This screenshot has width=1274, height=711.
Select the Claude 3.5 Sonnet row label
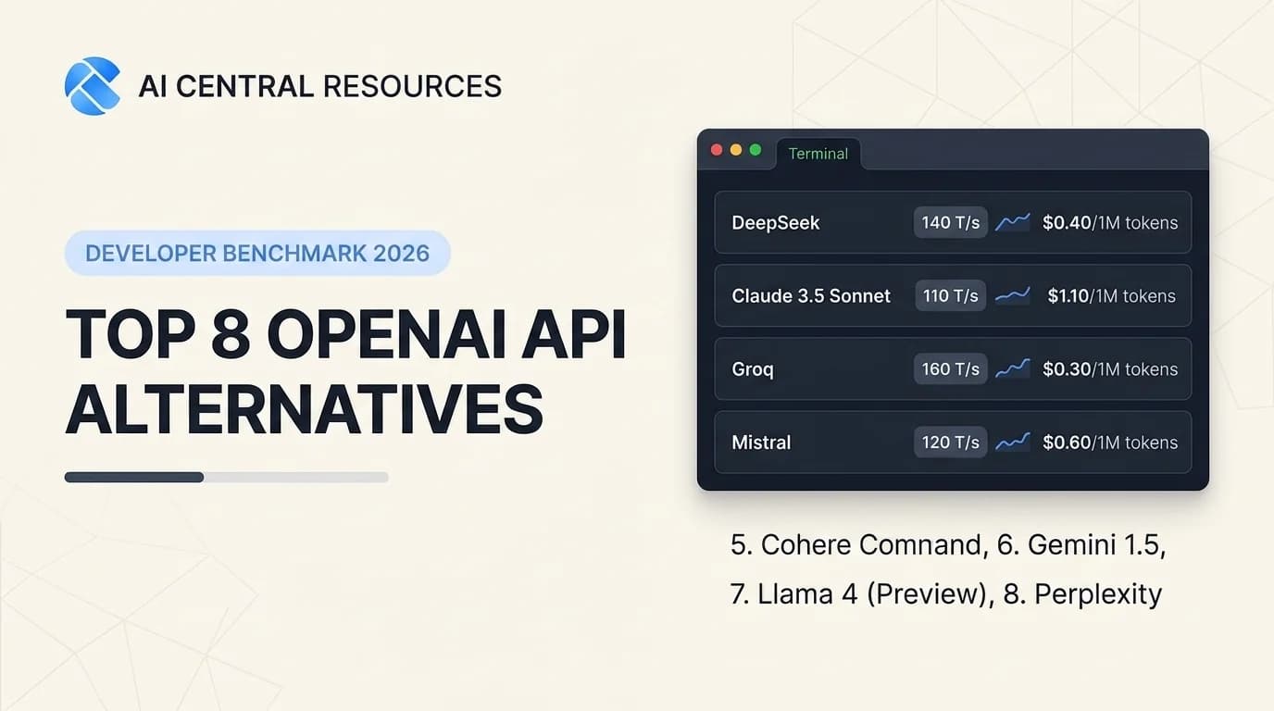point(811,295)
